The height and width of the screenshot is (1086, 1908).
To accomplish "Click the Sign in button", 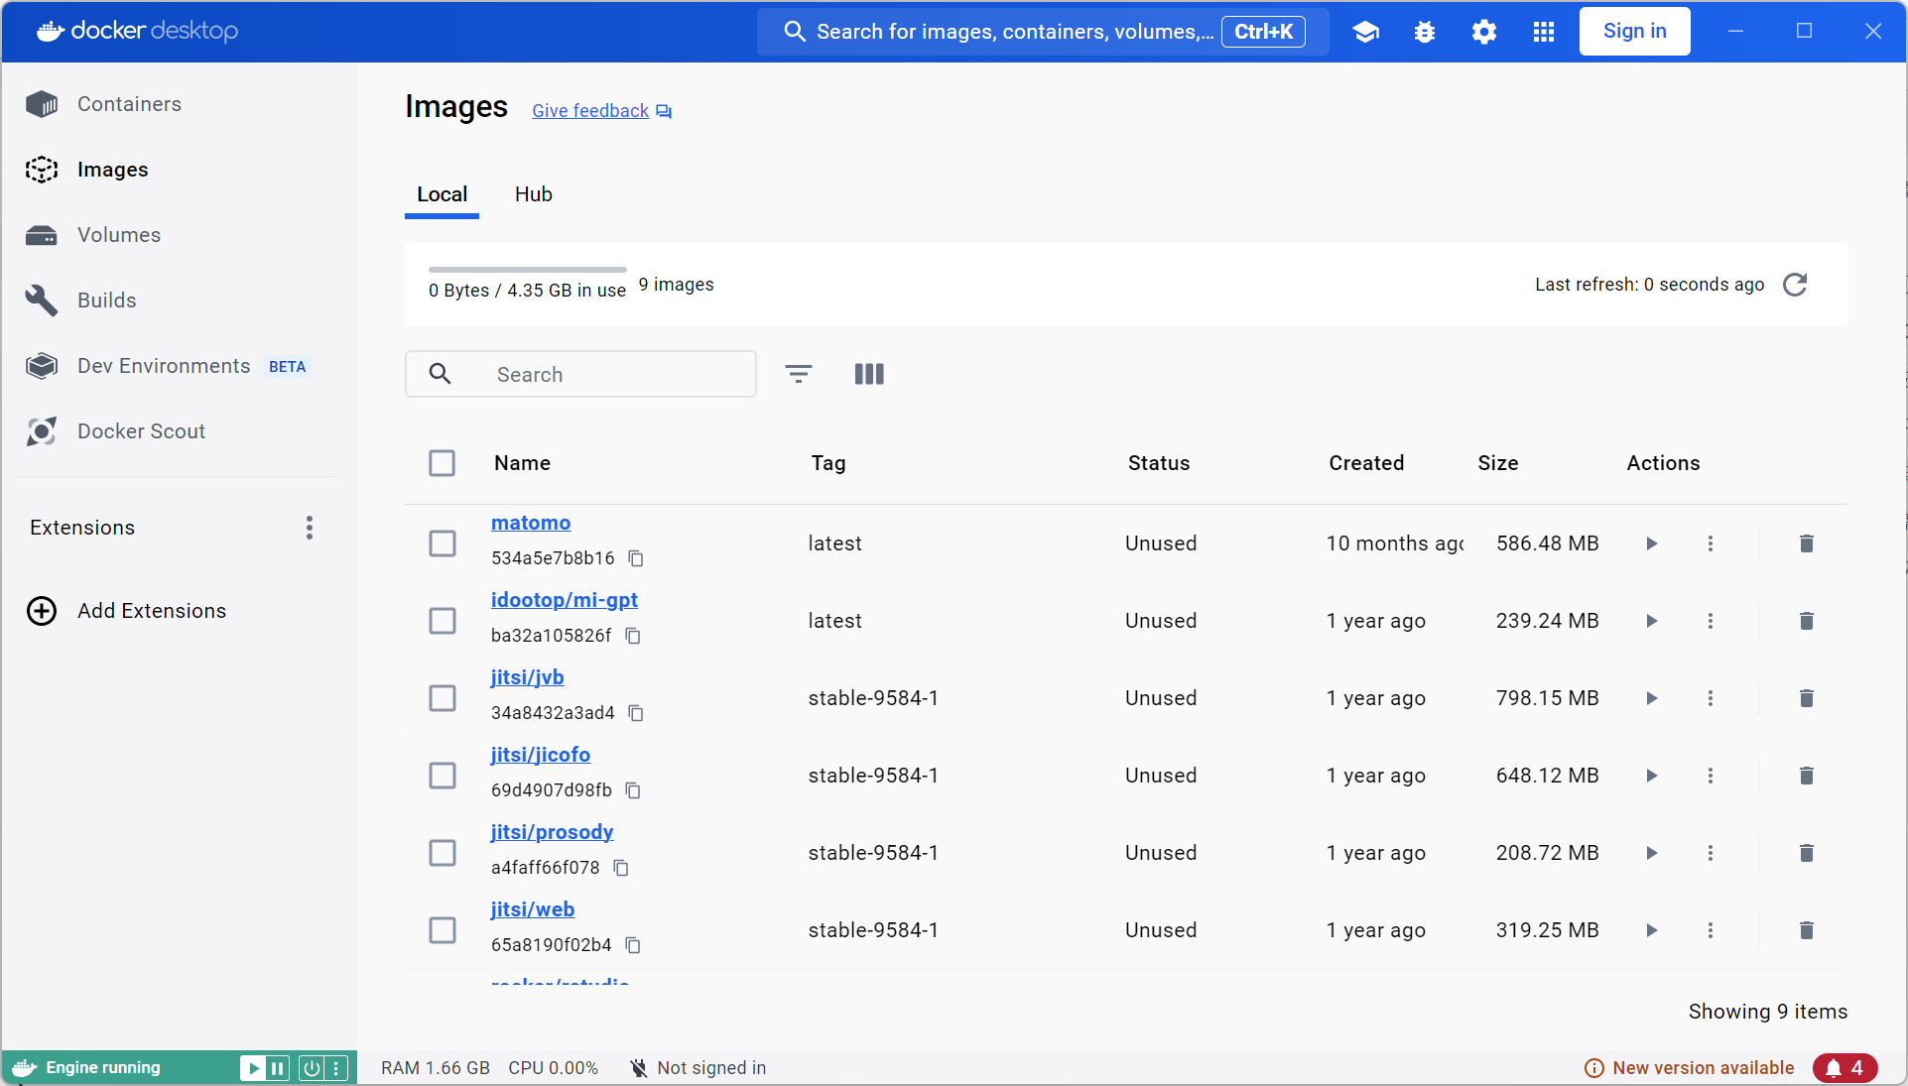I will tap(1633, 32).
